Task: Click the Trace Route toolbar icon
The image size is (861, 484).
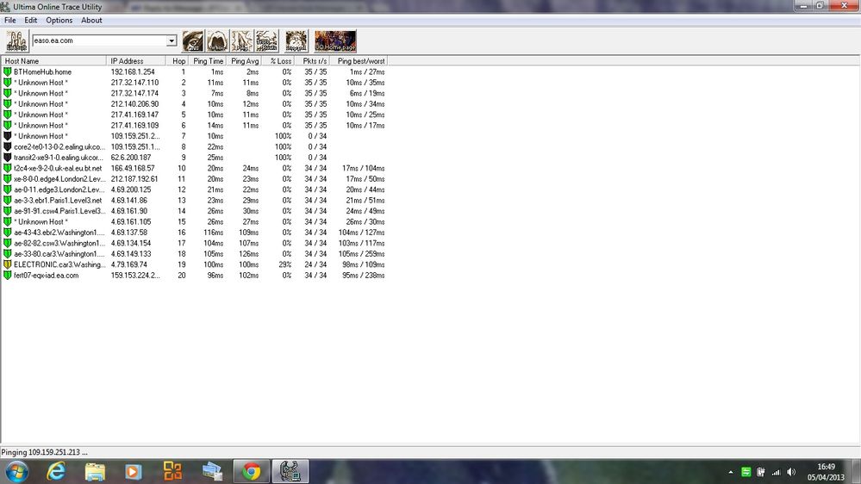Action: tap(267, 40)
